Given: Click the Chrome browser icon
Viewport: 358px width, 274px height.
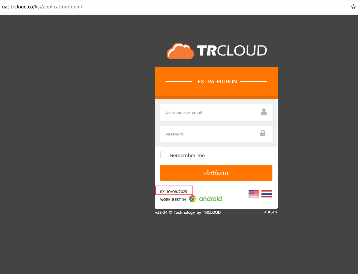Looking at the screenshot, I should (x=192, y=199).
